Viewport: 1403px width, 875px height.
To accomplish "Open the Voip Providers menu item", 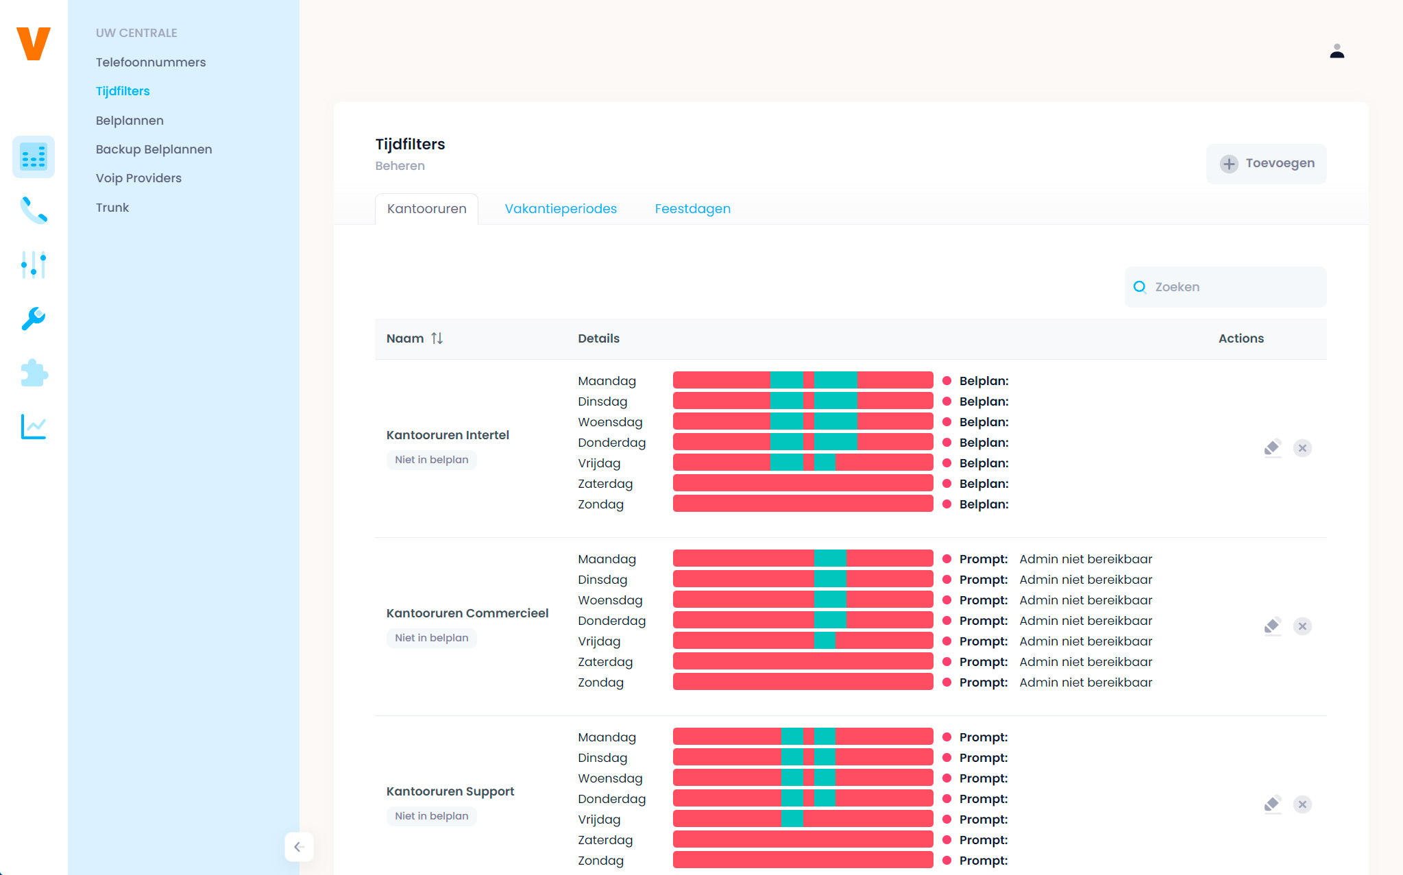I will click(138, 178).
